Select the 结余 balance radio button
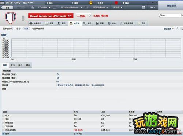The width and height of the screenshot is (183, 136). pyautogui.click(x=3, y=134)
